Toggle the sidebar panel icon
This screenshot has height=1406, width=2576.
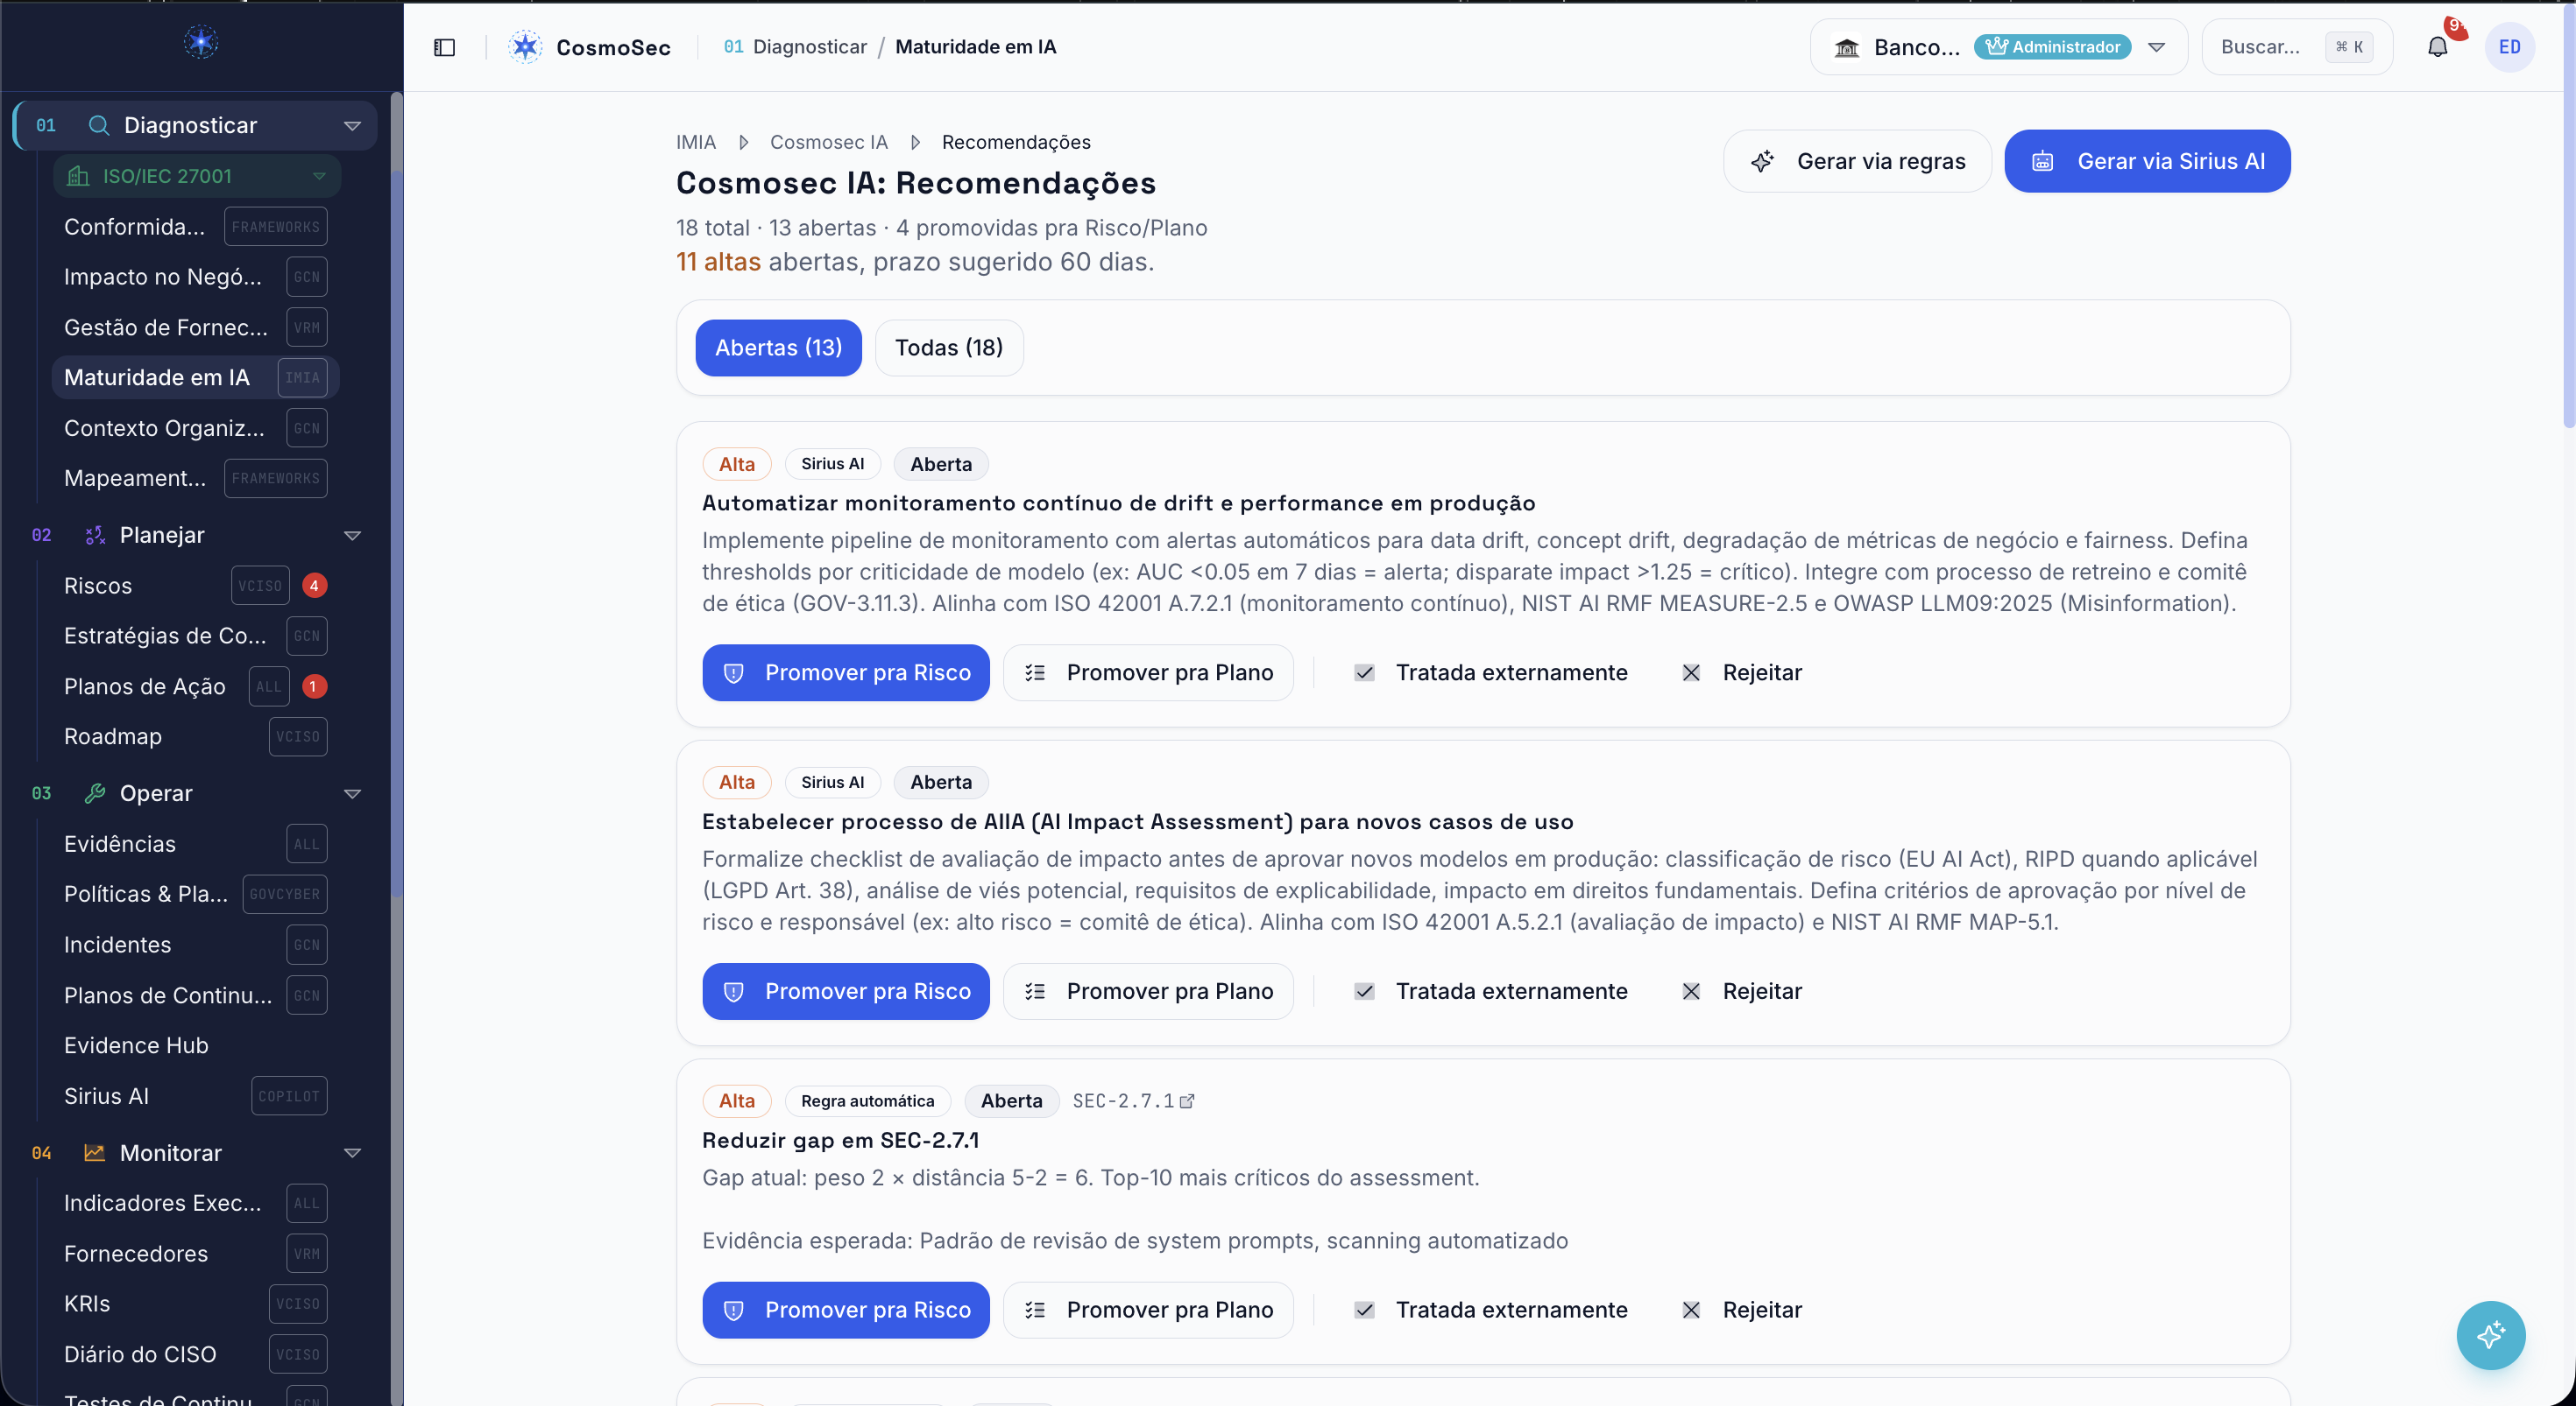(444, 47)
